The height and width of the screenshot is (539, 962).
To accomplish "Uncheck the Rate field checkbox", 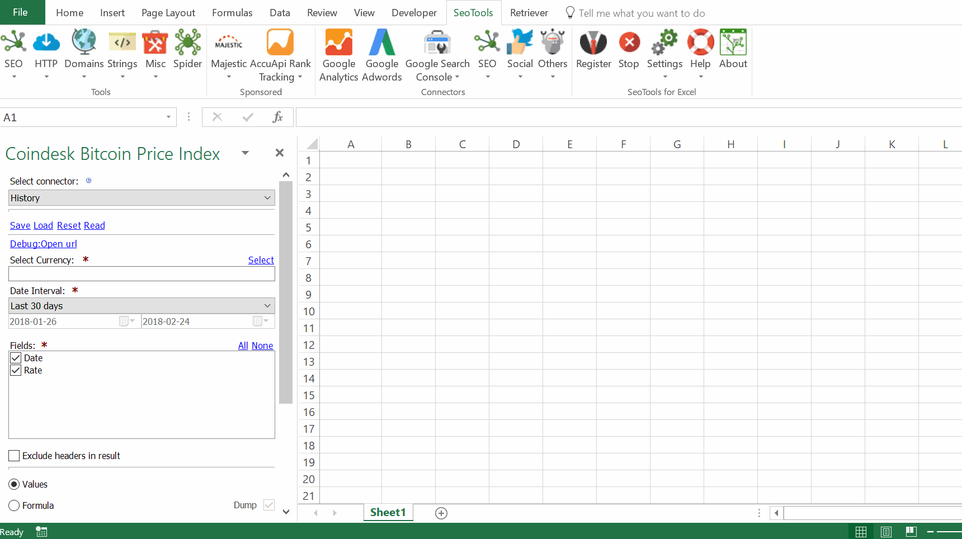I will click(x=16, y=370).
